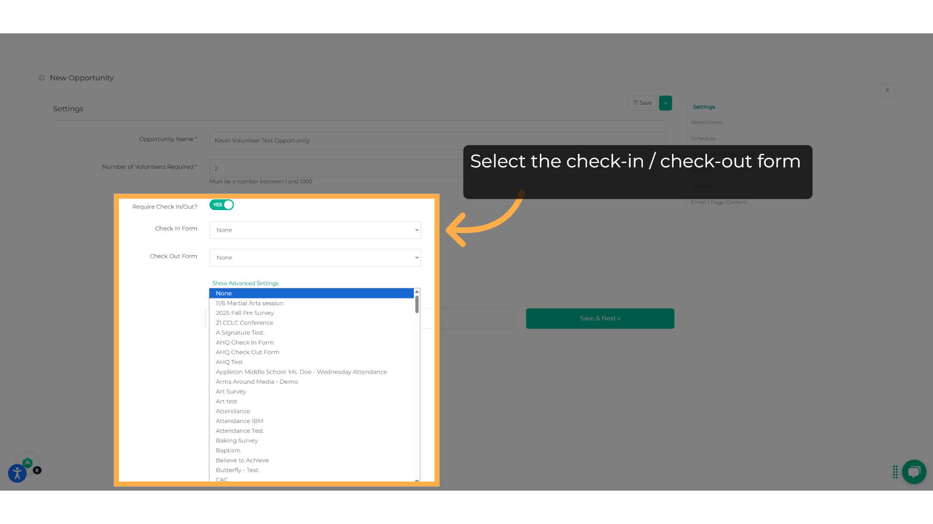This screenshot has height=524, width=933.
Task: Open the Settings sidebar section
Action: click(x=704, y=107)
